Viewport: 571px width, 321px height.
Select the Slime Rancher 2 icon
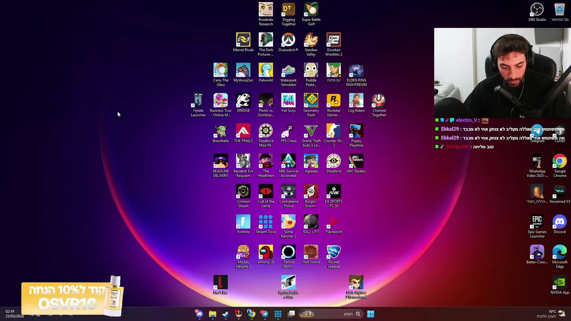point(288,227)
